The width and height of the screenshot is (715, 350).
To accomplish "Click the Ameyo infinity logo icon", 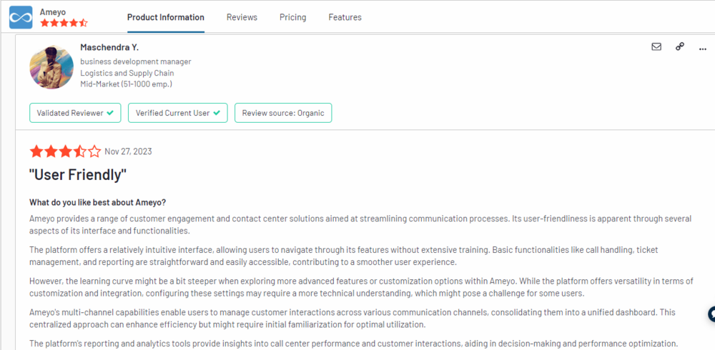I will pos(21,17).
